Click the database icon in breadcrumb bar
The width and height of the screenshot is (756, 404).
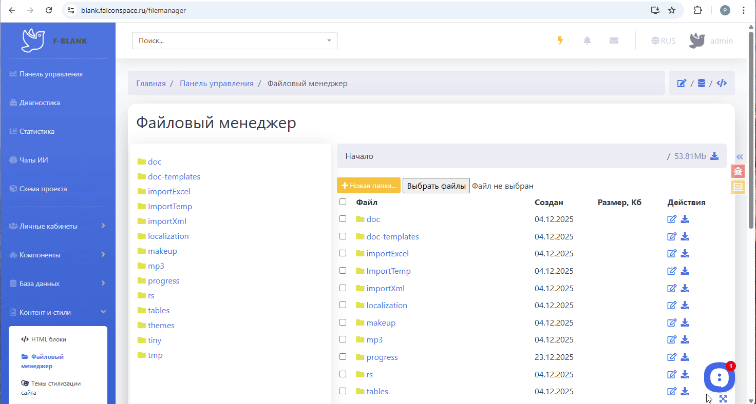(701, 83)
